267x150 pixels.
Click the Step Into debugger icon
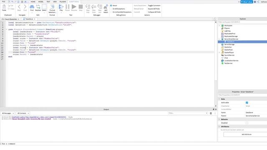click(88, 7)
